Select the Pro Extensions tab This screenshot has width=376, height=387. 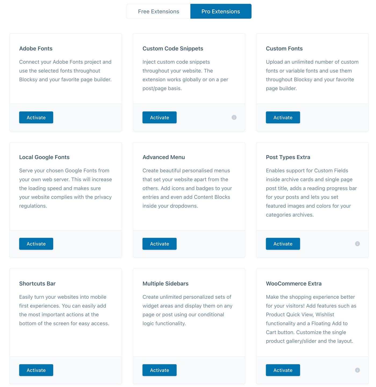[x=221, y=11]
